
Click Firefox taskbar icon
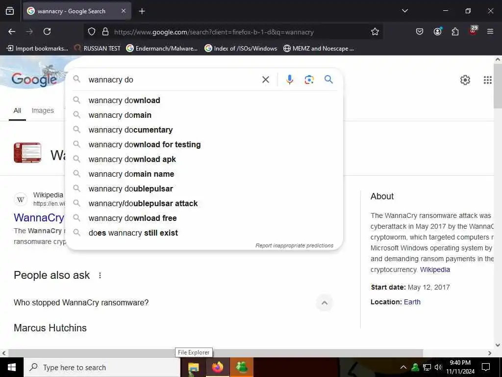[x=217, y=367]
